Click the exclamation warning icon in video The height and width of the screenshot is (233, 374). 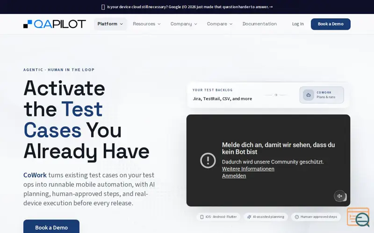tap(208, 160)
